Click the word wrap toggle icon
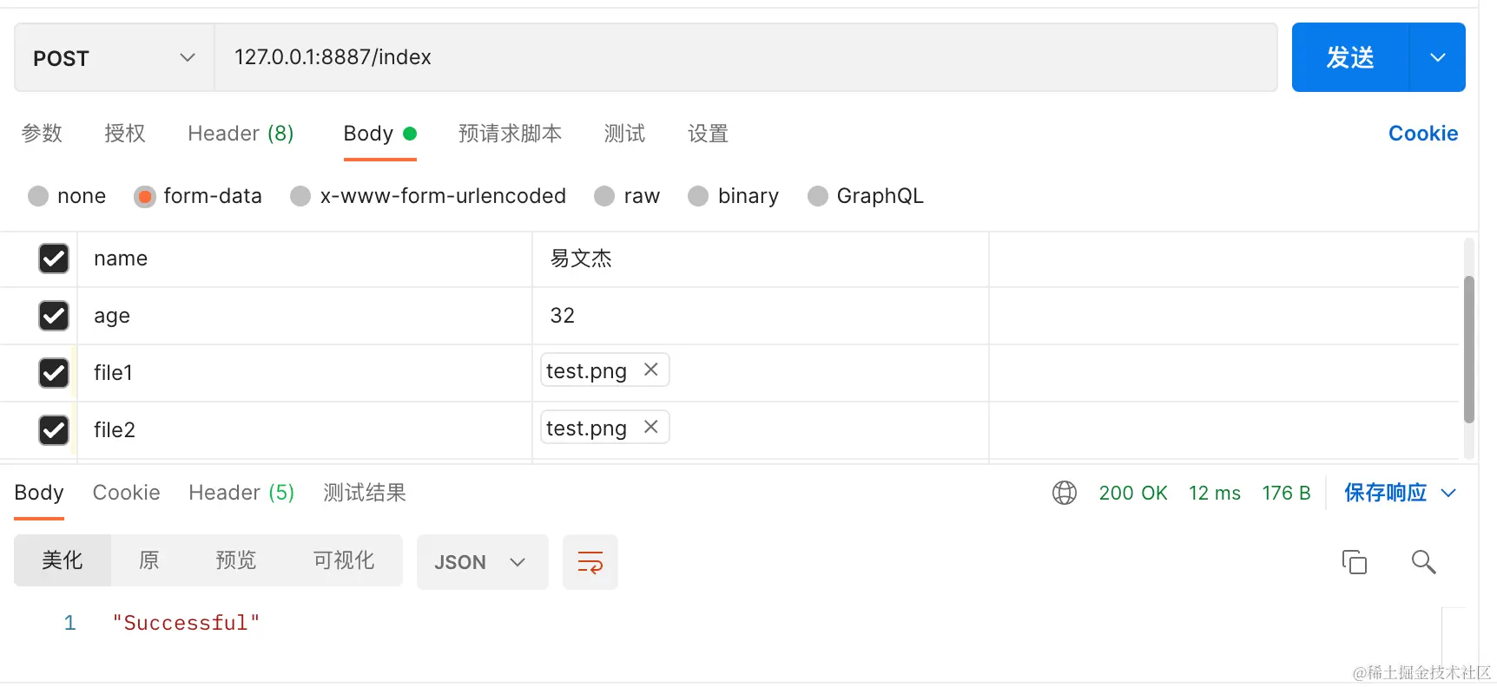This screenshot has width=1497, height=687. point(590,562)
